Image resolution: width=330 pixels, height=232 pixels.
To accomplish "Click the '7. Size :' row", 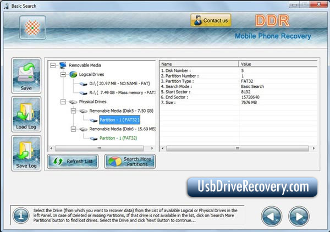I will (238, 102).
